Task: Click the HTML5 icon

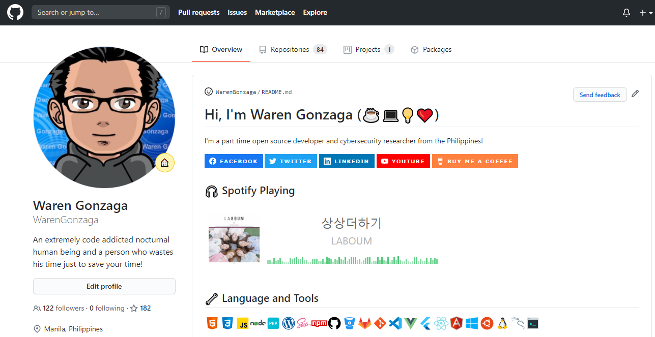Action: tap(212, 323)
